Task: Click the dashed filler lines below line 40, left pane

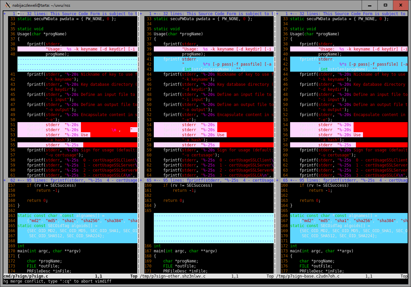Action: (x=77, y=64)
